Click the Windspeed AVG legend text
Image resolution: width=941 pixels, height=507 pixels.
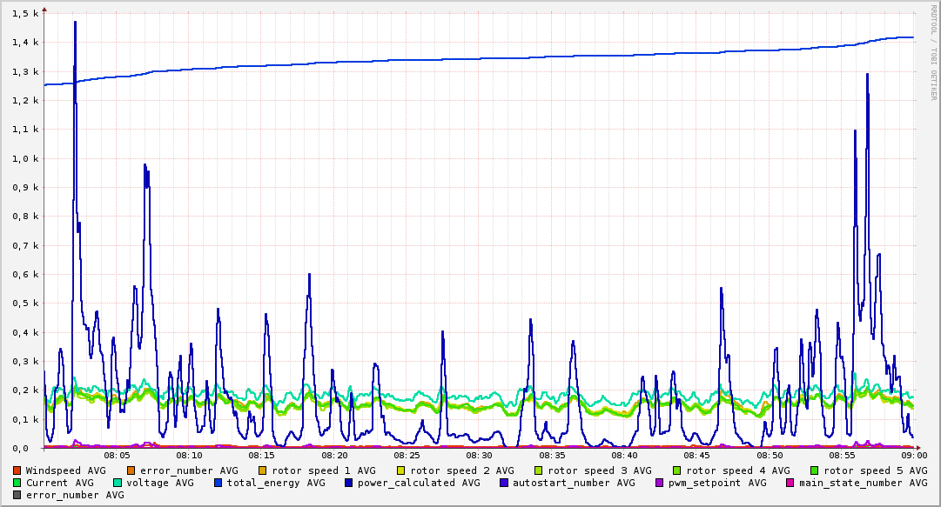(x=65, y=471)
